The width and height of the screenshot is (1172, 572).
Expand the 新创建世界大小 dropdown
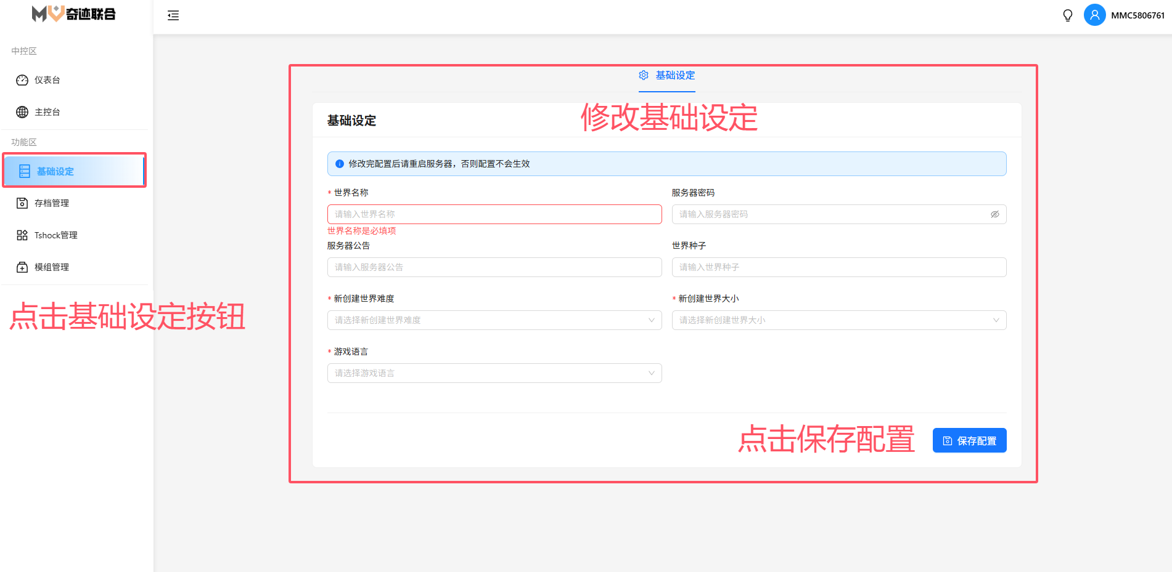pos(838,320)
